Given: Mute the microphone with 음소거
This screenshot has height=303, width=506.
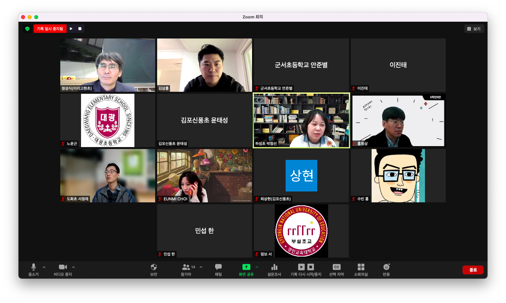Looking at the screenshot, I should click(33, 270).
